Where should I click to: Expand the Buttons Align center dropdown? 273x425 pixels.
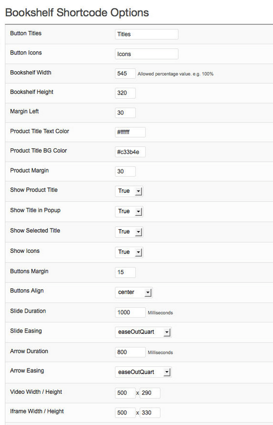point(134,292)
